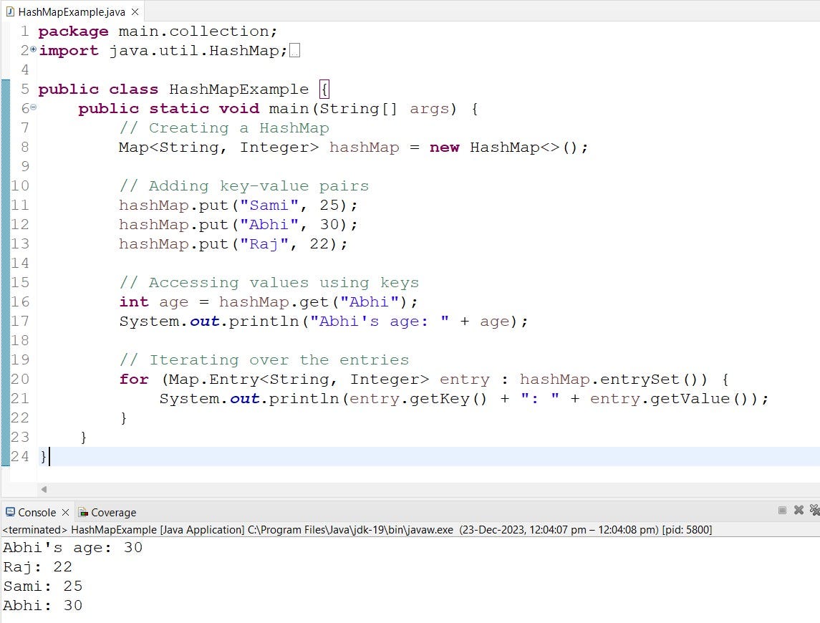
Task: Click the console output line Raj: 22
Action: click(37, 566)
